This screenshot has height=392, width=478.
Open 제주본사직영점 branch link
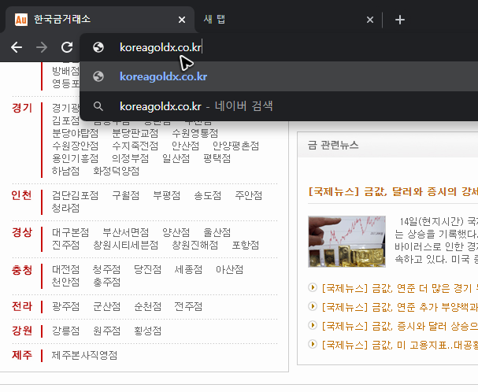tap(84, 356)
